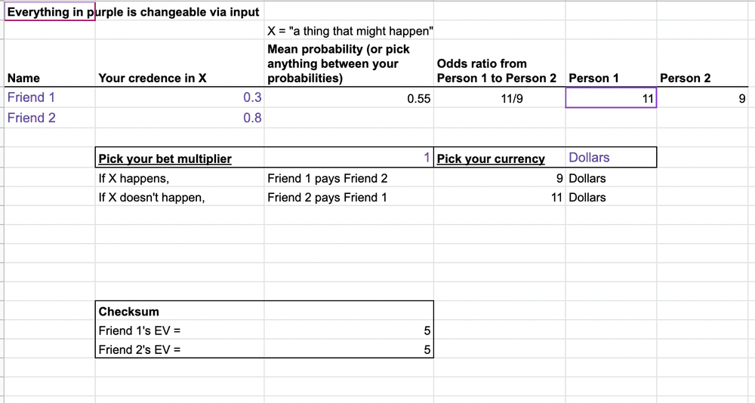The image size is (755, 403).
Task: Click the payout amount 11 under currency
Action: (499, 197)
